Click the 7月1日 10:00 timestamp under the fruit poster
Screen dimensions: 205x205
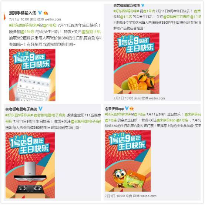click(x=123, y=98)
